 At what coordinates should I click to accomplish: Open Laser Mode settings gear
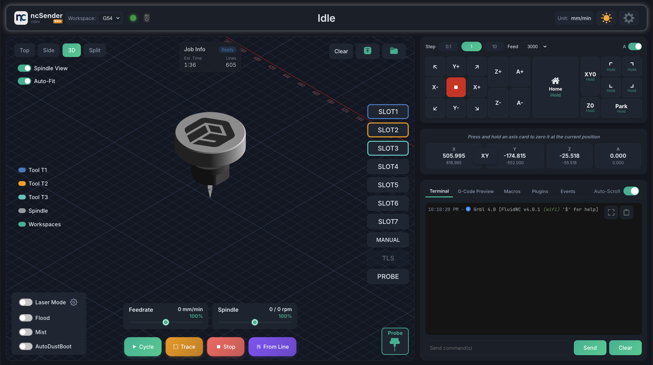pyautogui.click(x=74, y=302)
